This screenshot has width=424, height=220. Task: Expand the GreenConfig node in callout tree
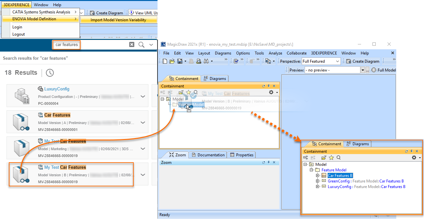click(x=318, y=181)
